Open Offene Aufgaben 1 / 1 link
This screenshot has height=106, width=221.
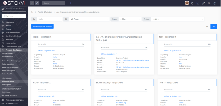[109, 54]
